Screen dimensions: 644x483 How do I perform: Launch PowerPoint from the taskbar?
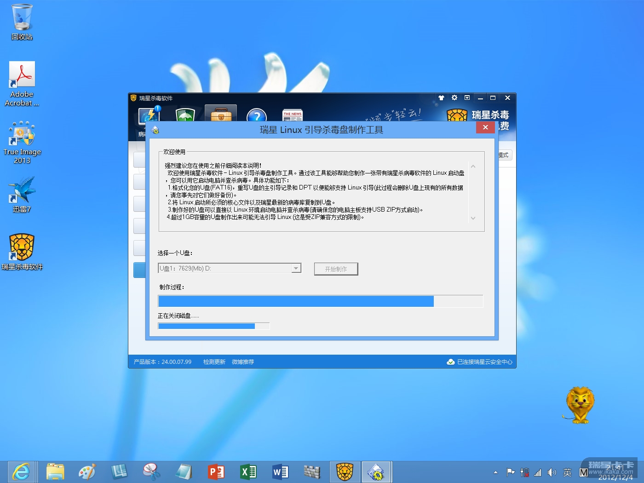(x=216, y=472)
